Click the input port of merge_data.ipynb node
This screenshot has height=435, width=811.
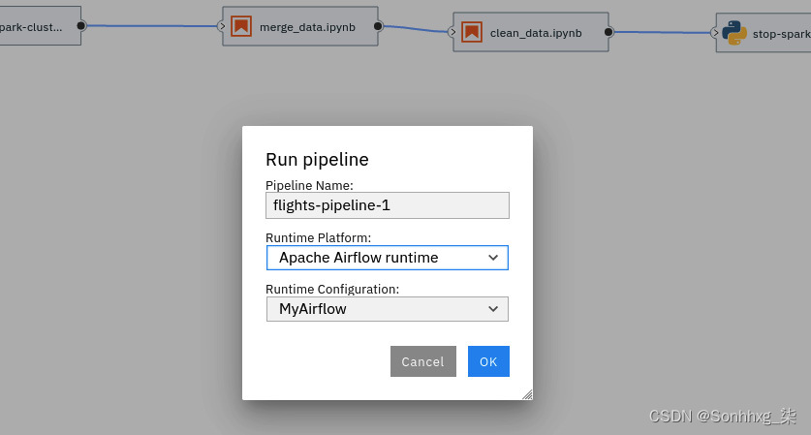point(222,26)
